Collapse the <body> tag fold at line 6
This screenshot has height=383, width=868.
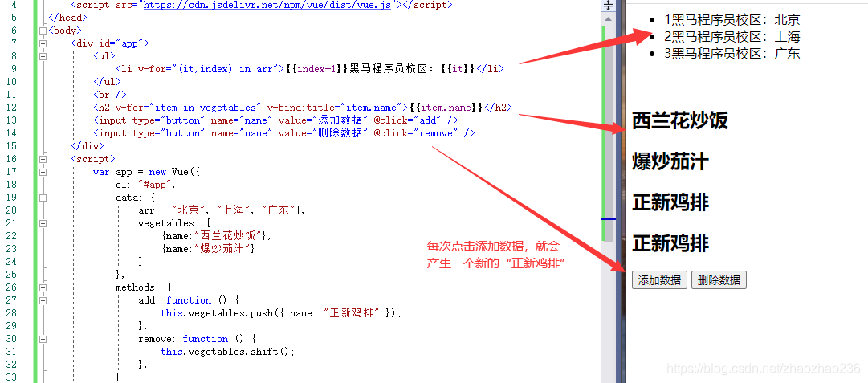click(43, 31)
